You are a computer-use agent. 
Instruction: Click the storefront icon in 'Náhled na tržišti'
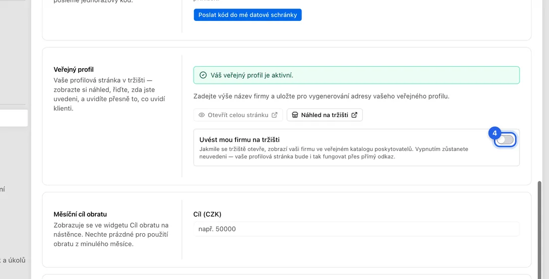[x=295, y=115]
